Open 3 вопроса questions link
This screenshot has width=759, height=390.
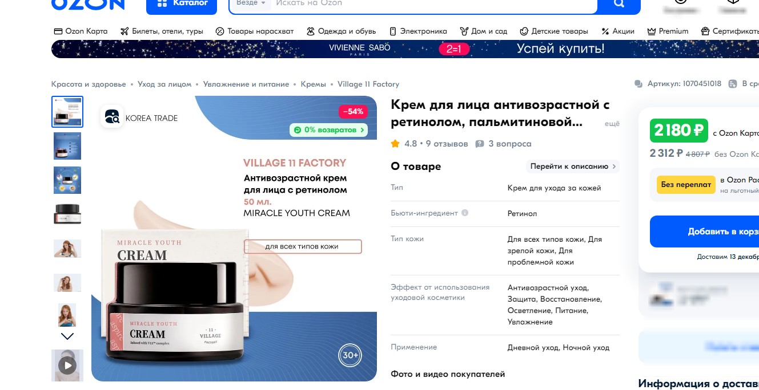[504, 144]
